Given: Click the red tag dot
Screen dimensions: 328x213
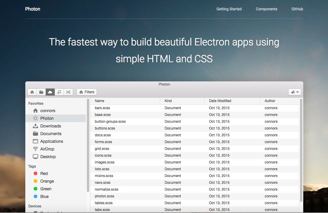Looking at the screenshot, I should click(36, 173).
